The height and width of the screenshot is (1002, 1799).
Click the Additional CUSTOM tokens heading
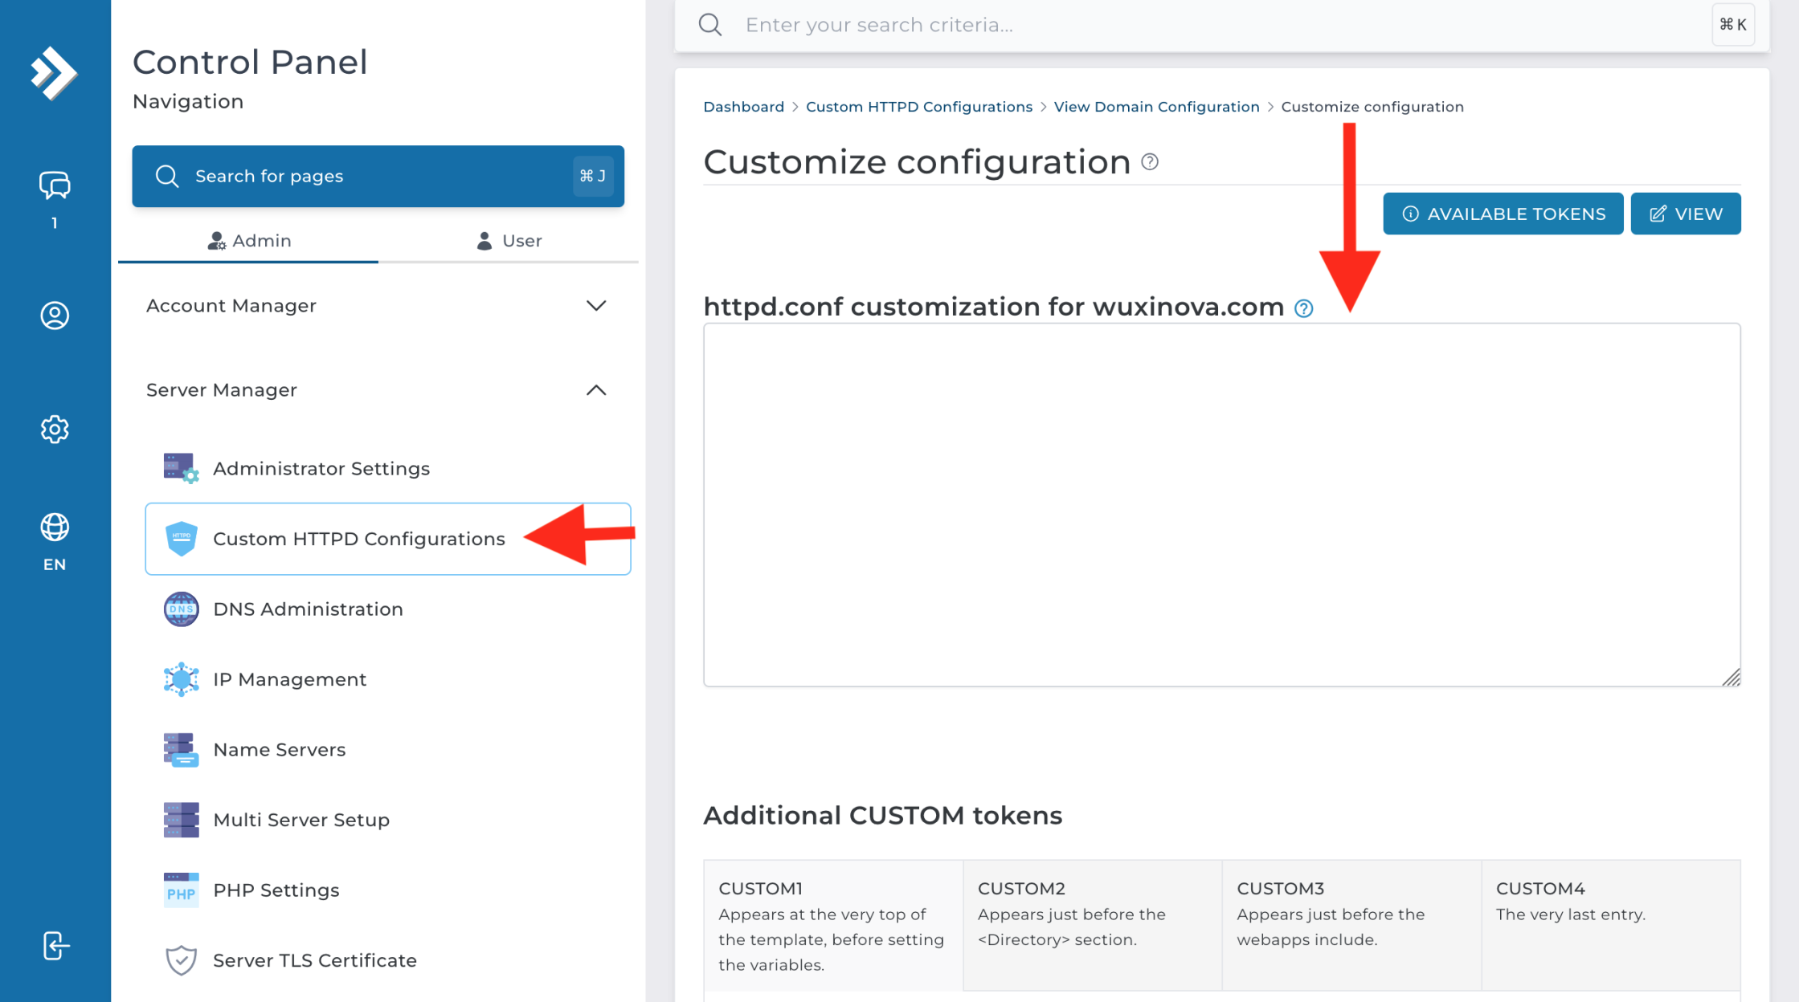click(882, 816)
